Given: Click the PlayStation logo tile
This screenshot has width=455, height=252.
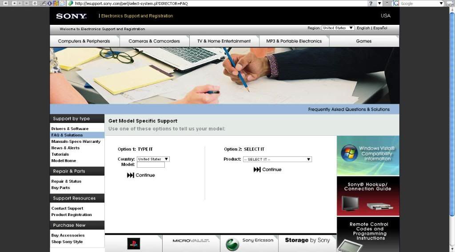Looking at the screenshot, I should (133, 243).
